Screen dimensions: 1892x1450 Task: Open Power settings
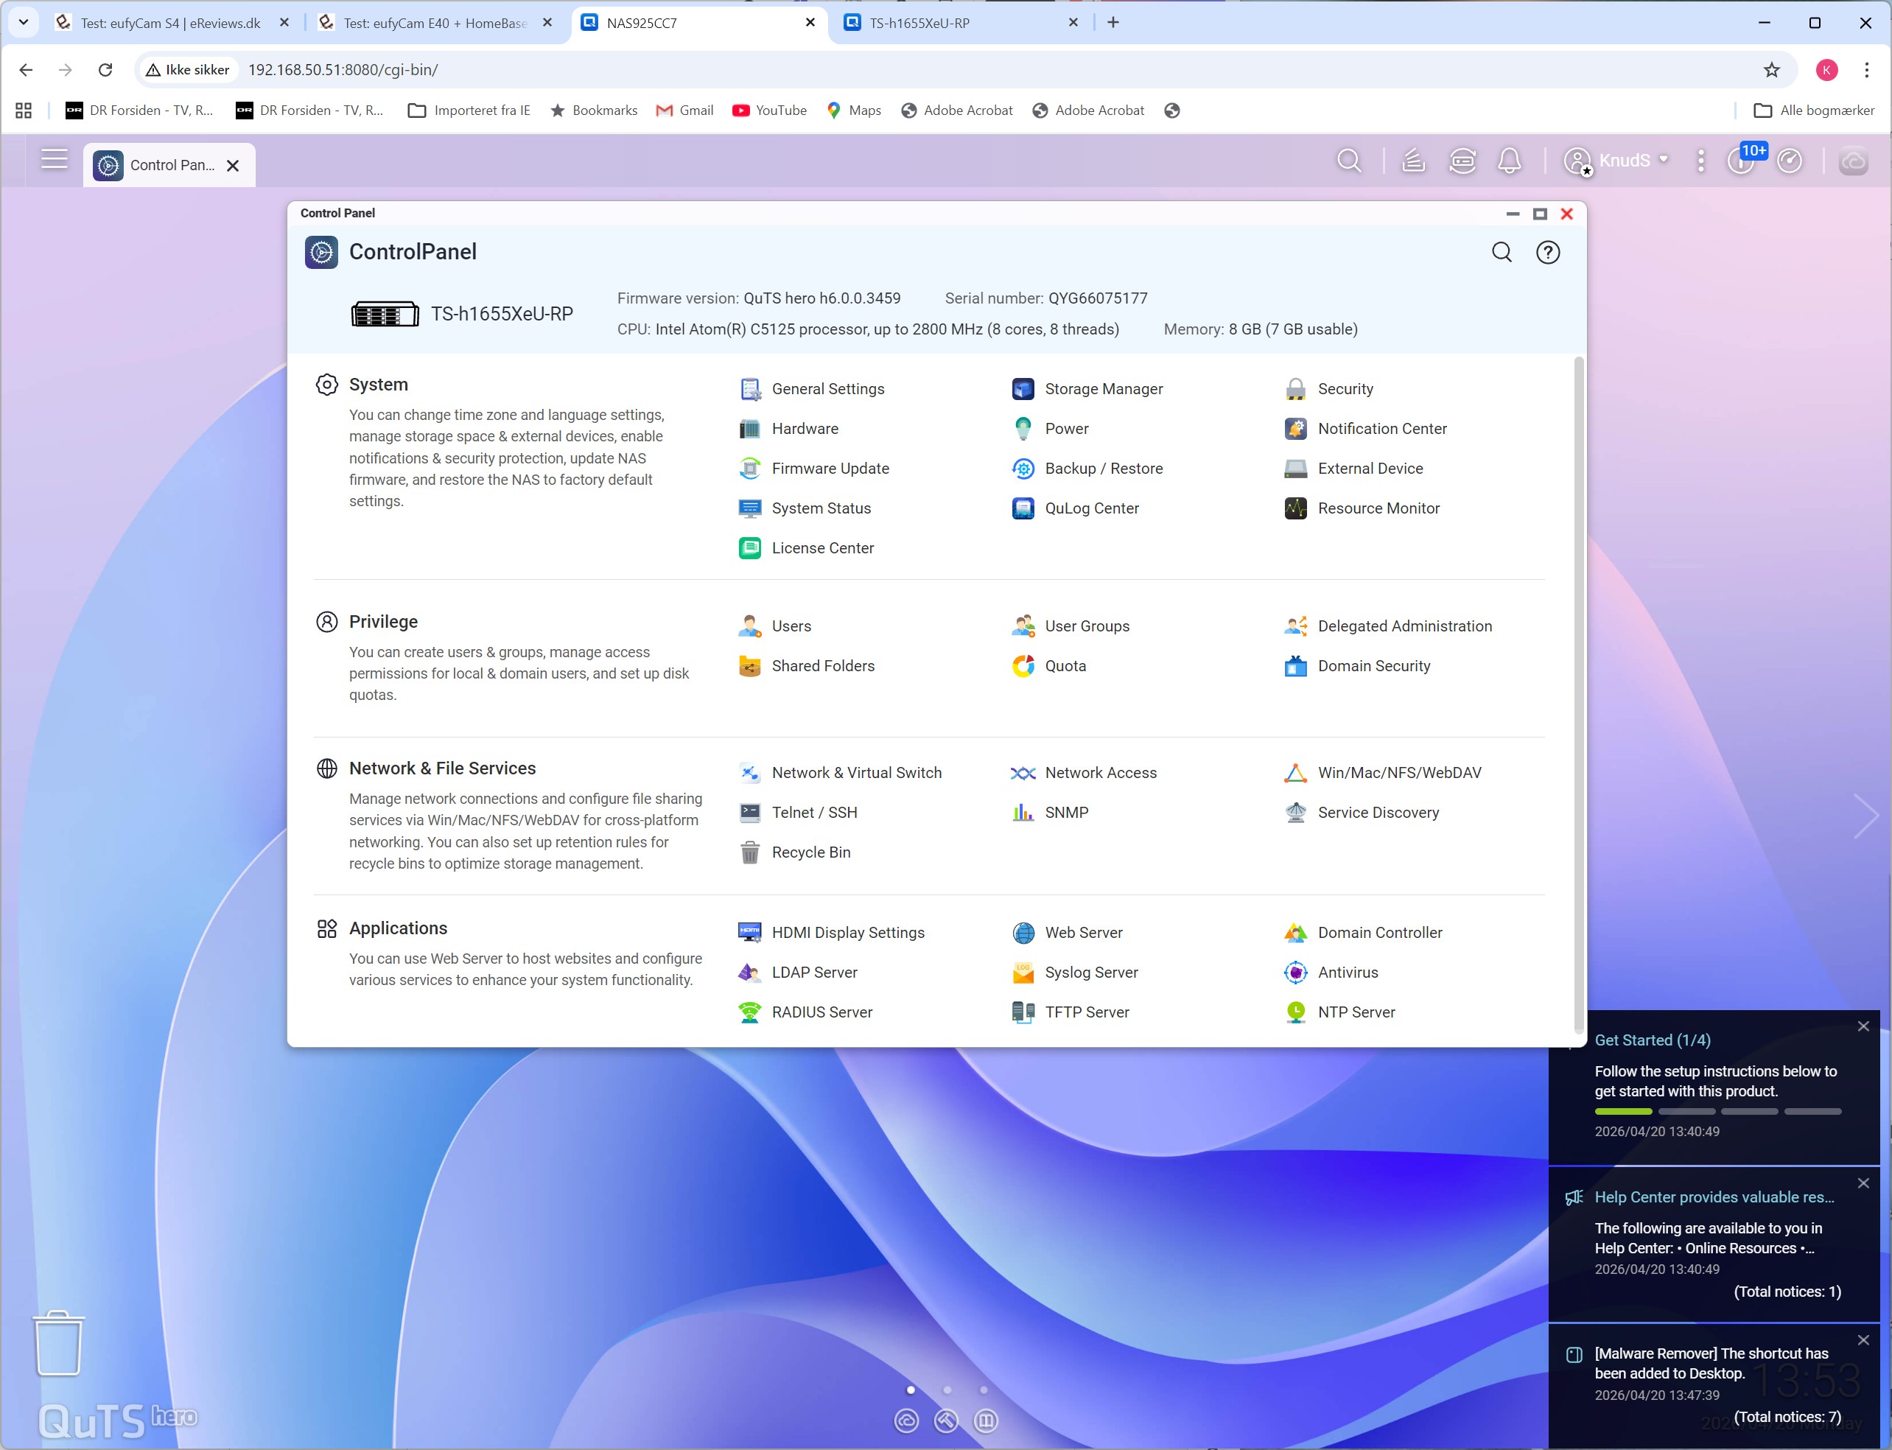coord(1051,429)
